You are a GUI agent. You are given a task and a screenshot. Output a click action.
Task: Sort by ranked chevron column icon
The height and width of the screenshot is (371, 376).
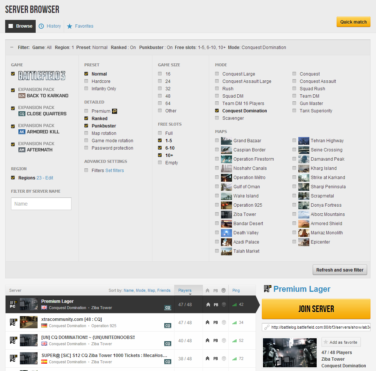click(x=207, y=291)
